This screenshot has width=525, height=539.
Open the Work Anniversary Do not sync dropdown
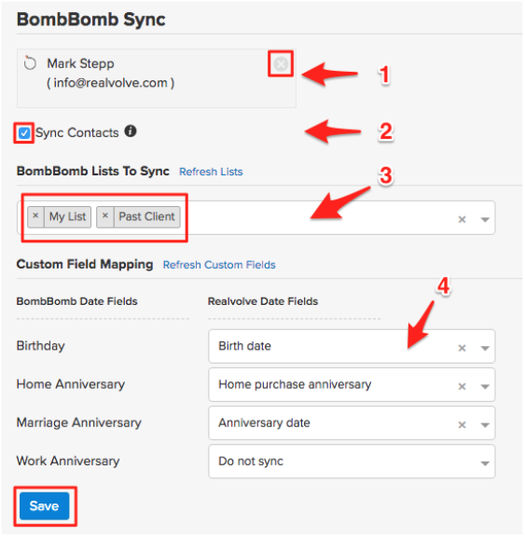pos(352,462)
